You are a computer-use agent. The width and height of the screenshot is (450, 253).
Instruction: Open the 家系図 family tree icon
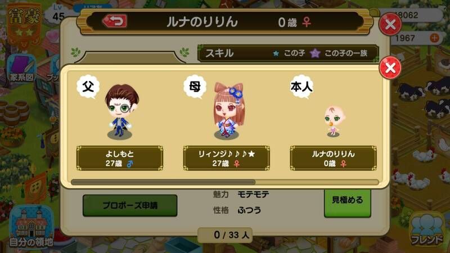coord(21,69)
